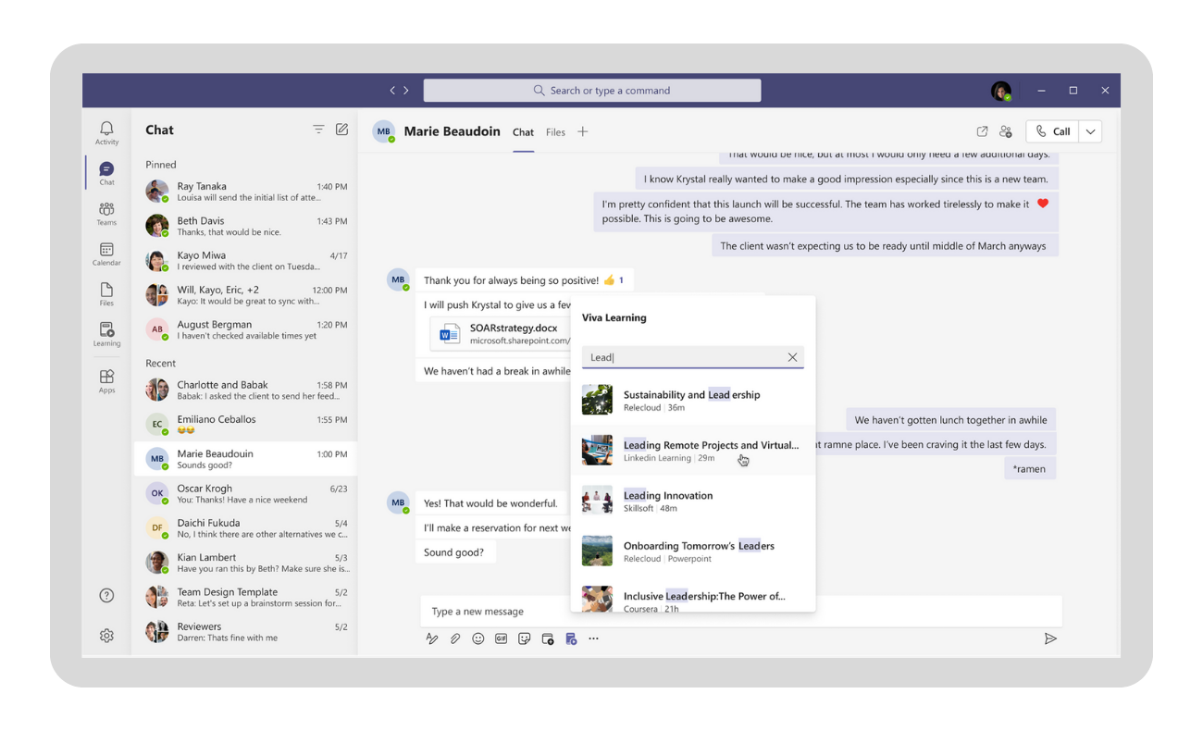Open the Calendar in sidebar
Image resolution: width=1203 pixels, height=731 pixels.
click(106, 254)
